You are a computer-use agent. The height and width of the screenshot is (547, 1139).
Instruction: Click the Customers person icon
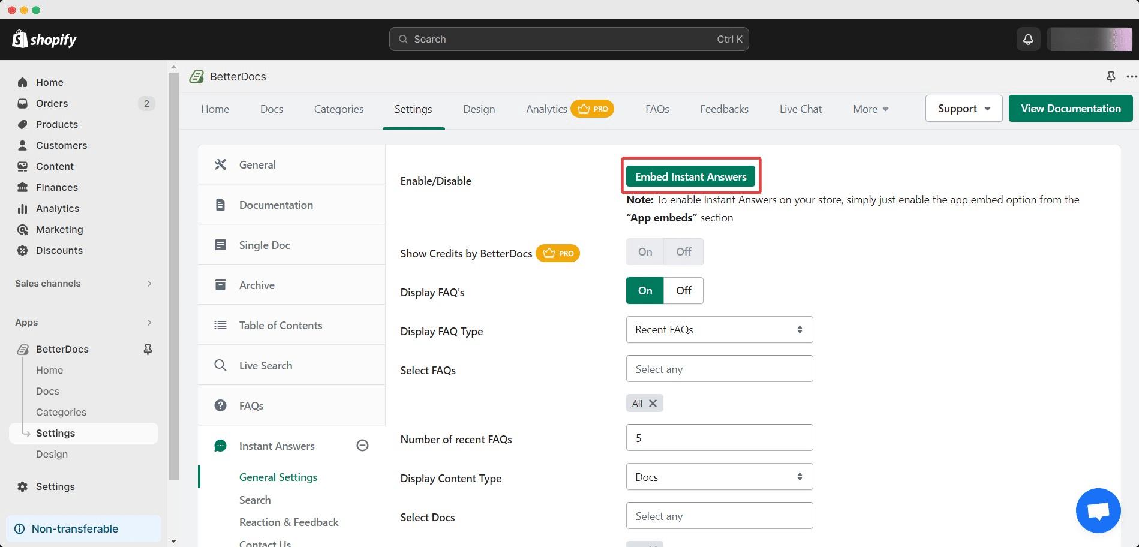pyautogui.click(x=23, y=145)
